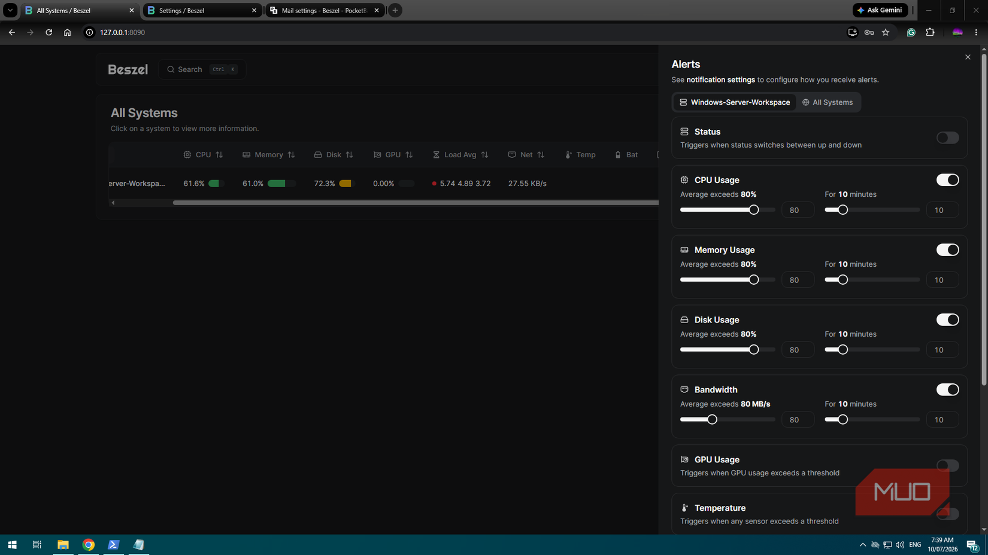The width and height of the screenshot is (988, 555).
Task: Reload the current page
Action: pos(49,32)
